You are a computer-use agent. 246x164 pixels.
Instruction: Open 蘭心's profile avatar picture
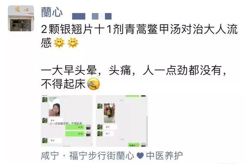21,18
